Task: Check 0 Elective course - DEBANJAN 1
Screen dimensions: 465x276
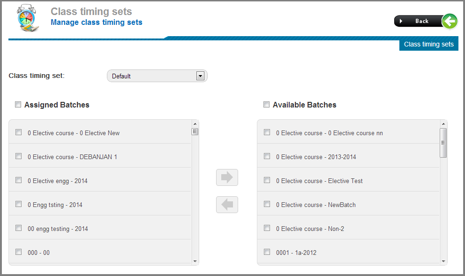Action: coord(19,156)
